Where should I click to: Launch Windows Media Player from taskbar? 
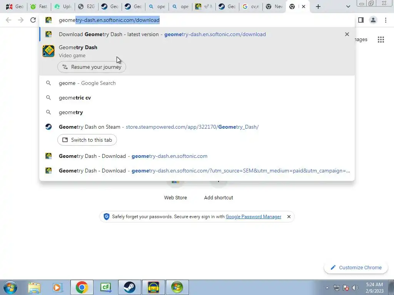point(58,287)
